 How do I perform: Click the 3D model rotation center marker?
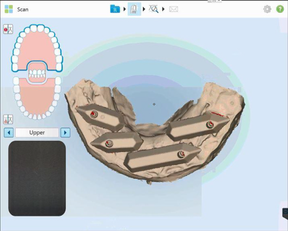(154, 104)
